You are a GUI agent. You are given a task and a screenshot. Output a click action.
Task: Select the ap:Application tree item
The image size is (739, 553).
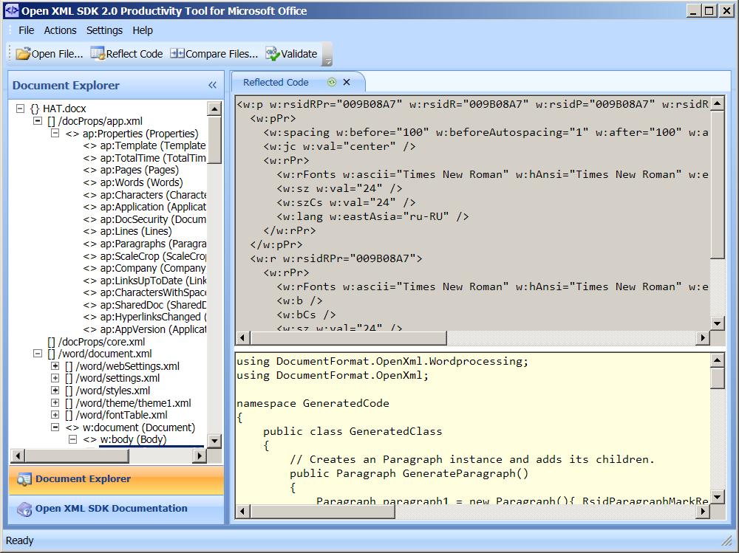[145, 207]
